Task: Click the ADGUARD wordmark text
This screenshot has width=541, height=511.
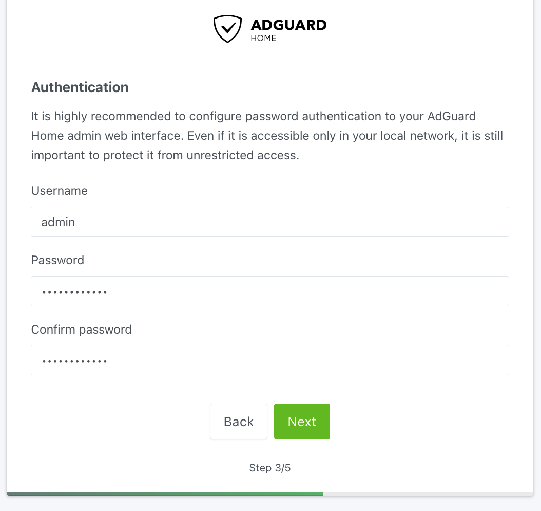Action: pos(288,25)
